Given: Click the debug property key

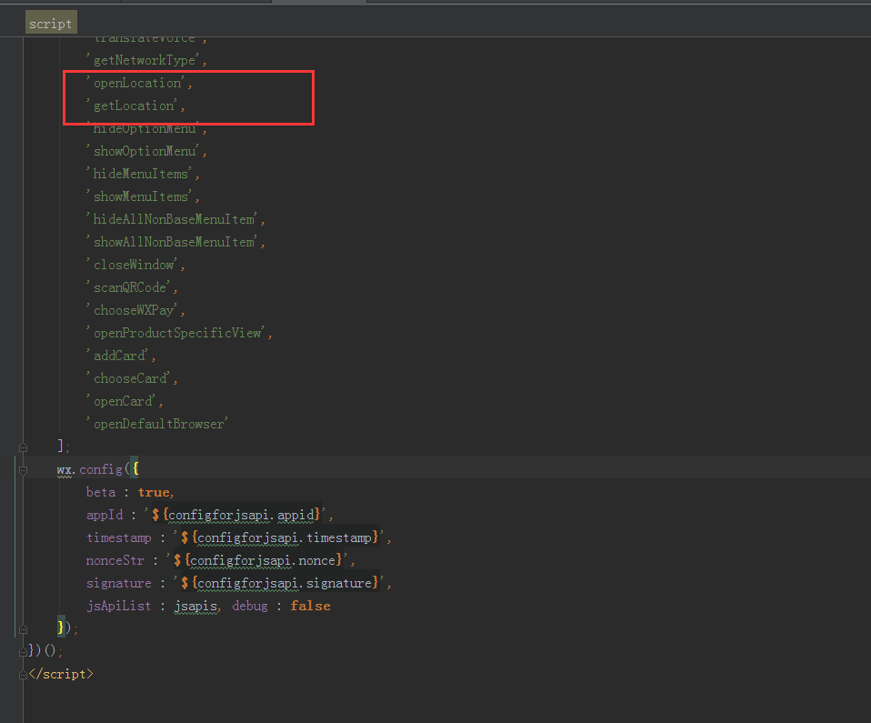Looking at the screenshot, I should [250, 607].
